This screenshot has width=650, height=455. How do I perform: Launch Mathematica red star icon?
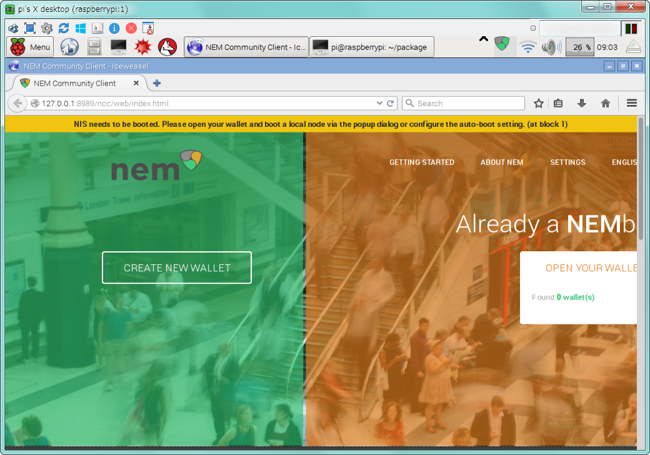143,47
